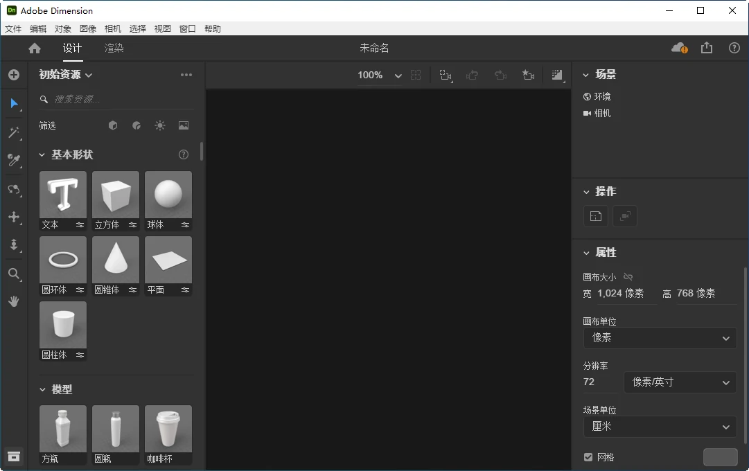Image resolution: width=749 pixels, height=471 pixels.
Task: Select the Magic Wand tool
Action: (14, 132)
